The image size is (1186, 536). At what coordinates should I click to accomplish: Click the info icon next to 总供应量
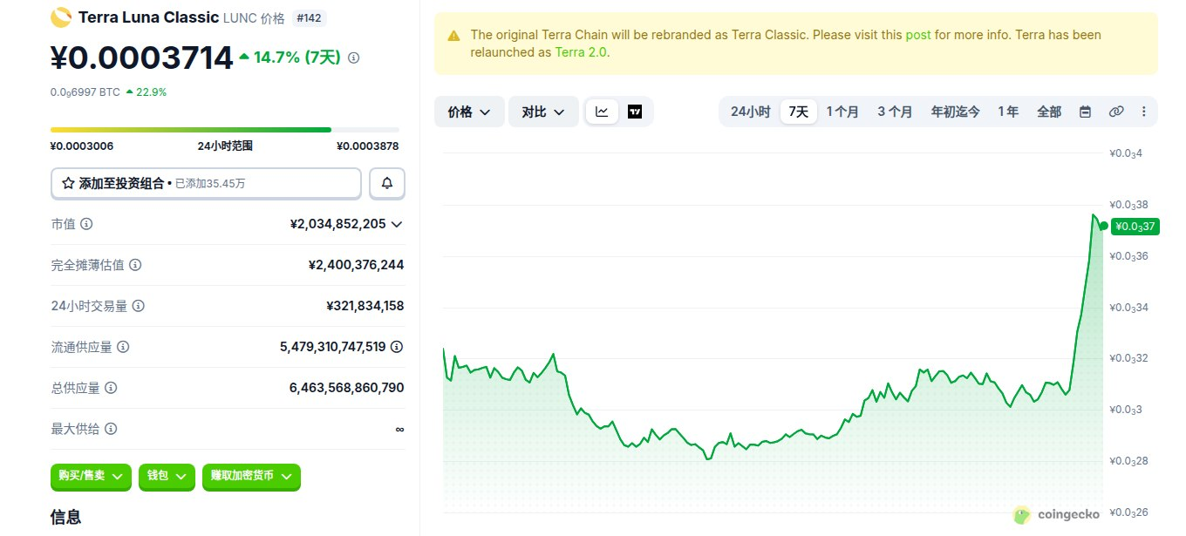pos(111,388)
